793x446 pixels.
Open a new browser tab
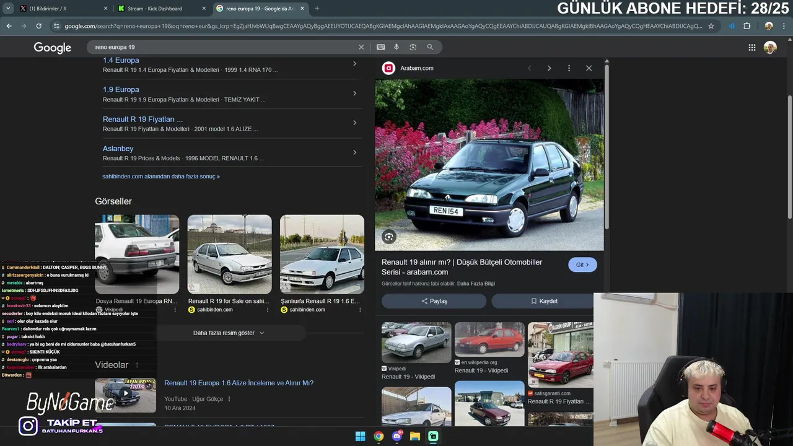tap(317, 9)
